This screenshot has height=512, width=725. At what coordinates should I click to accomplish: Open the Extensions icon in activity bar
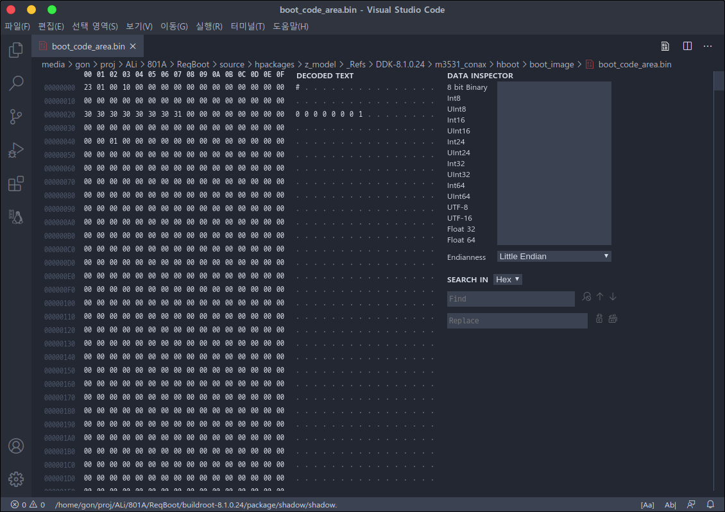pos(15,183)
